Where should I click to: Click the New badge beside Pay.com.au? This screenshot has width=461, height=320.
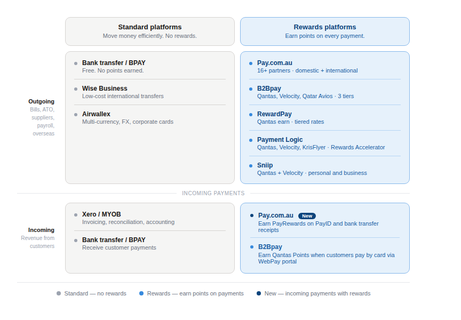(307, 216)
